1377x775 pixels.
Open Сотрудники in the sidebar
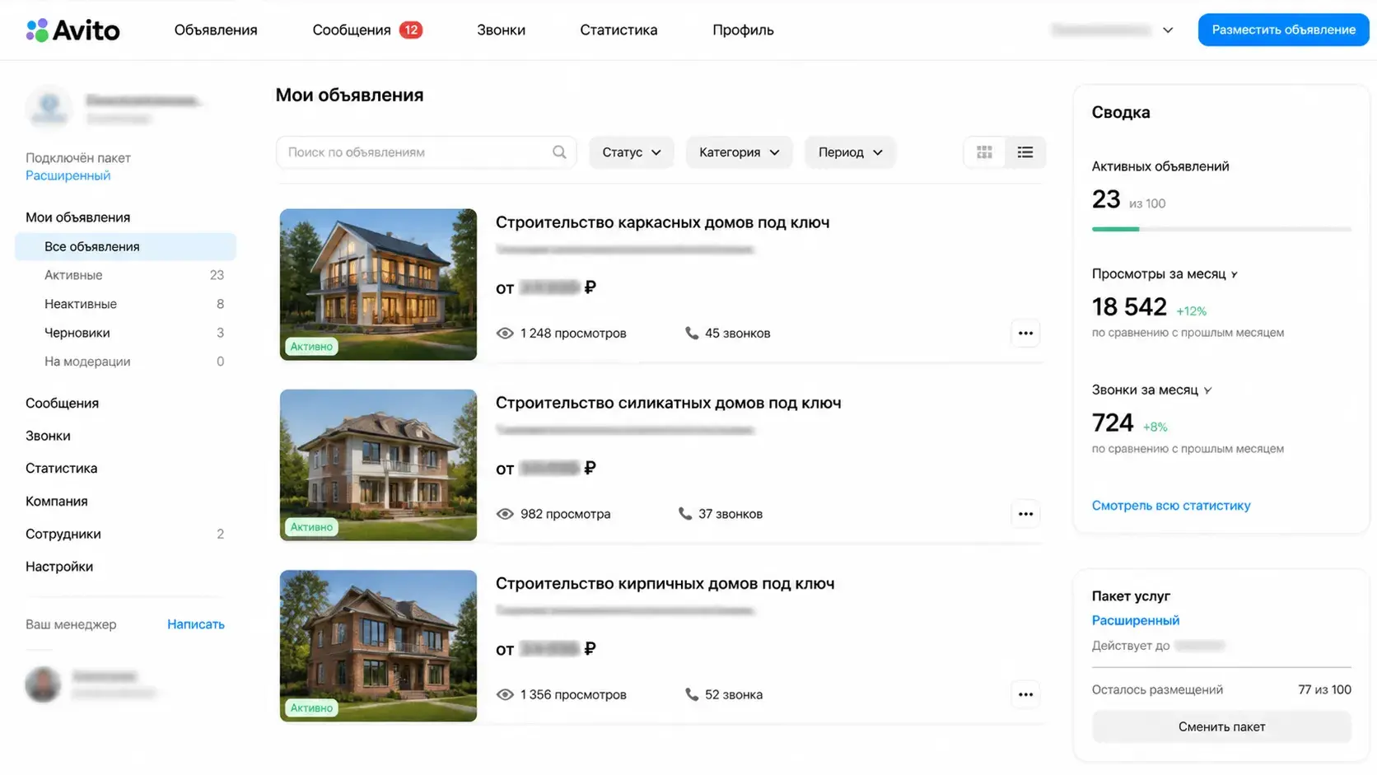click(x=125, y=534)
